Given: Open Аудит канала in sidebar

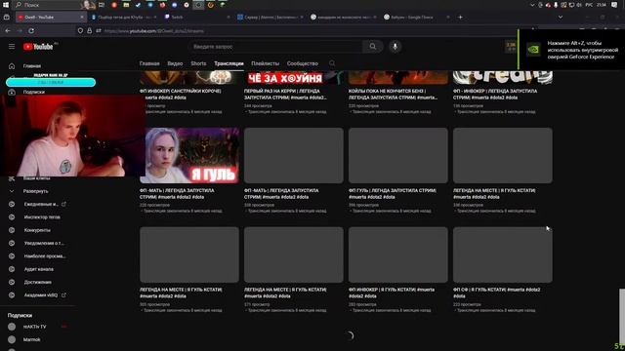Looking at the screenshot, I should [x=39, y=269].
